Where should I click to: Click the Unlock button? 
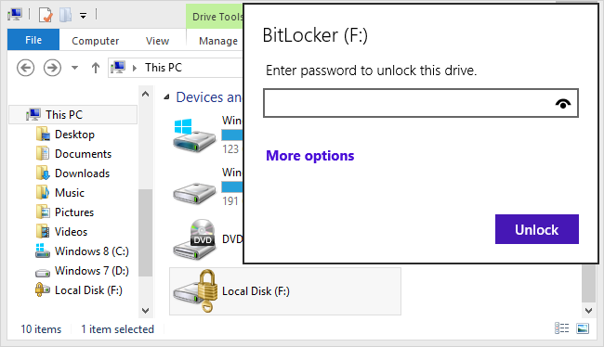point(536,229)
